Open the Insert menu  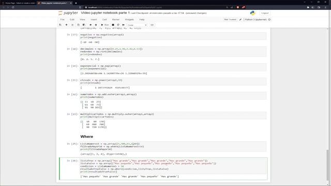pos(94,20)
